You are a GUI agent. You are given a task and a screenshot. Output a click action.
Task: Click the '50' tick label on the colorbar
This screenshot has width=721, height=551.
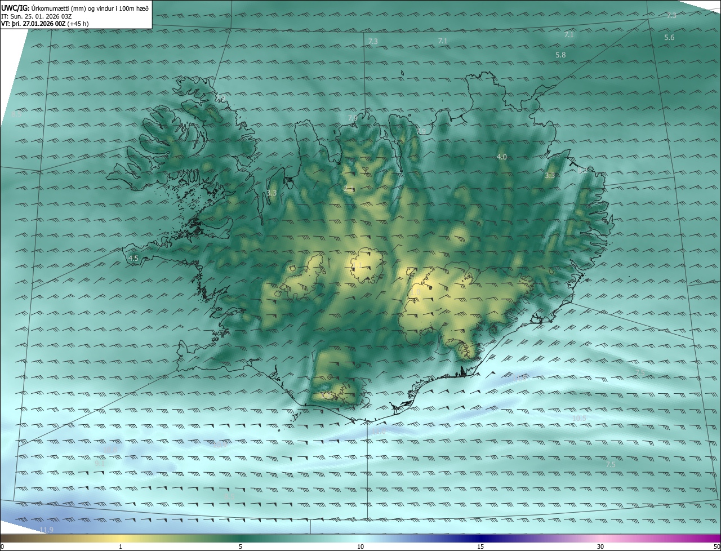tap(716, 546)
